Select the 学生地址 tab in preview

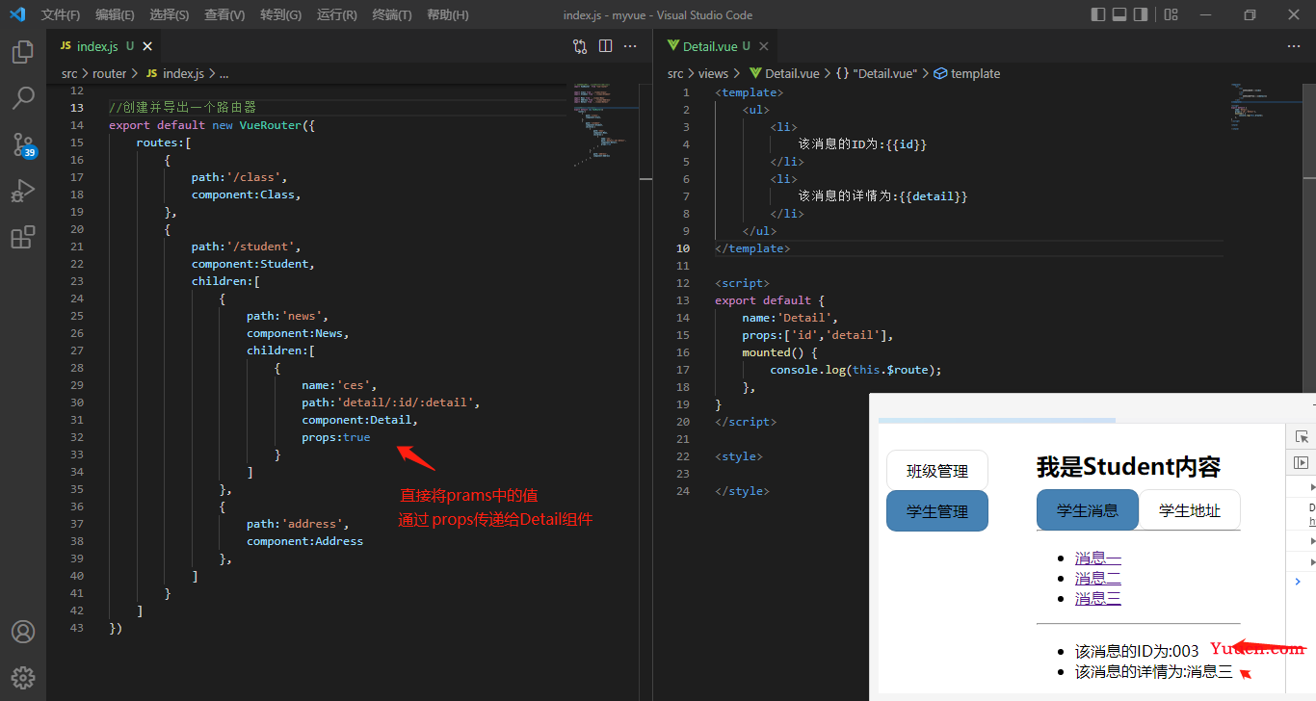pos(1190,510)
